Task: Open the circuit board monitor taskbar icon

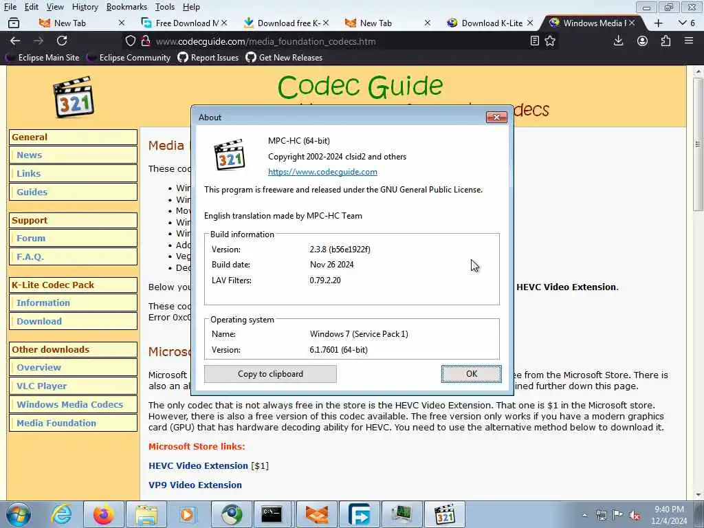Action: (401, 514)
